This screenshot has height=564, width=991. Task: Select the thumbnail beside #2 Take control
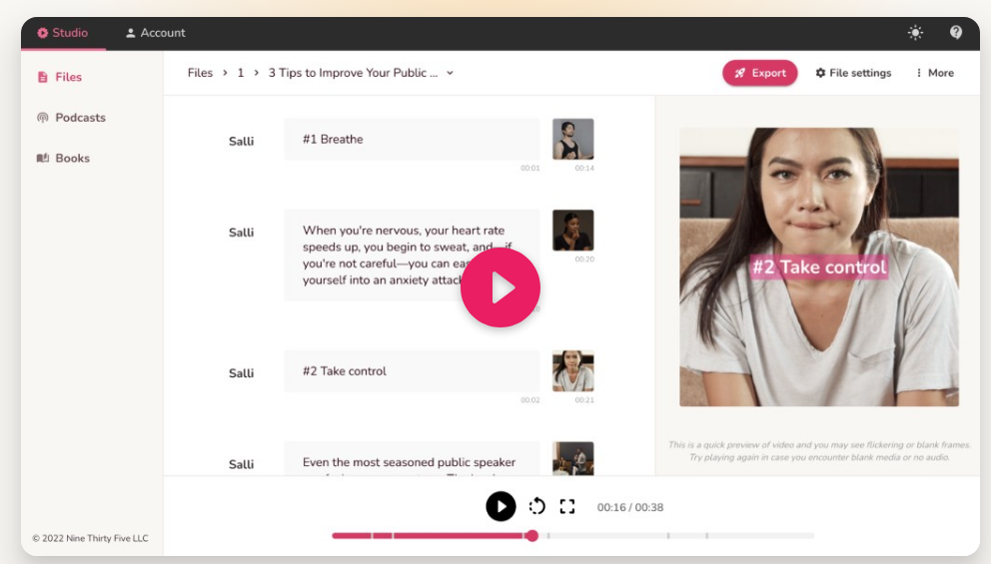[573, 371]
